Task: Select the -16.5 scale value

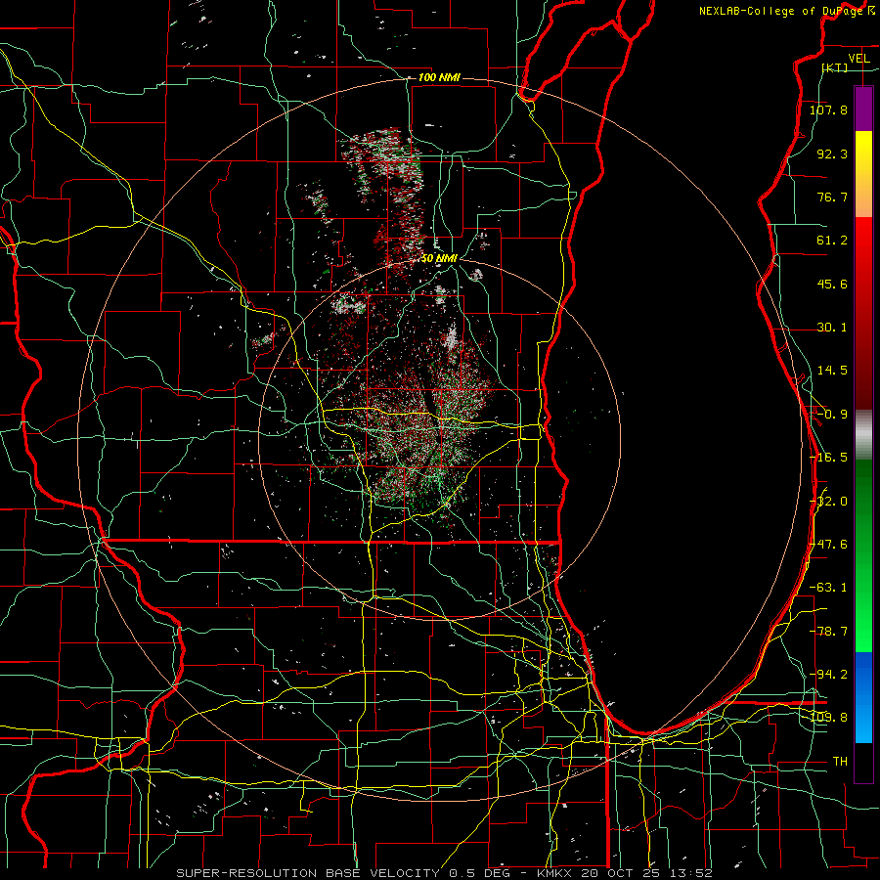Action: click(x=828, y=458)
